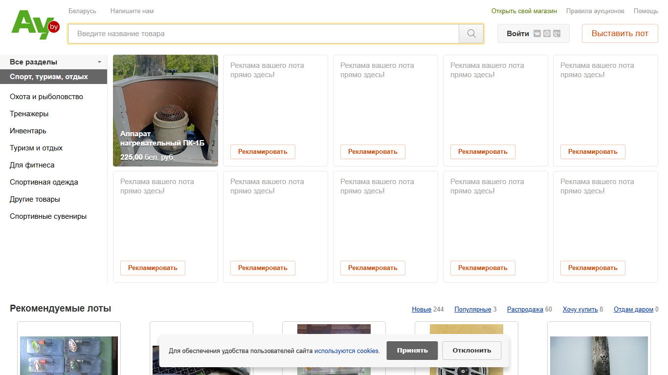Viewport: 668px width, 375px height.
Task: Open the используются cookies link
Action: pos(346,351)
